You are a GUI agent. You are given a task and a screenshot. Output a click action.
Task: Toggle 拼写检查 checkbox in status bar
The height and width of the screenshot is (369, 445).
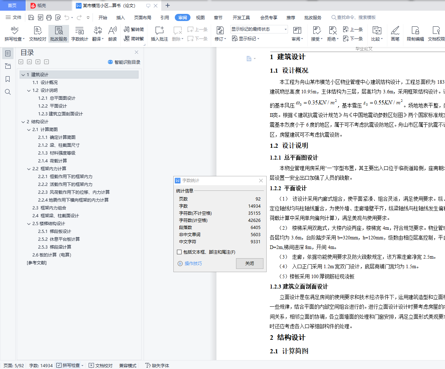click(59, 365)
